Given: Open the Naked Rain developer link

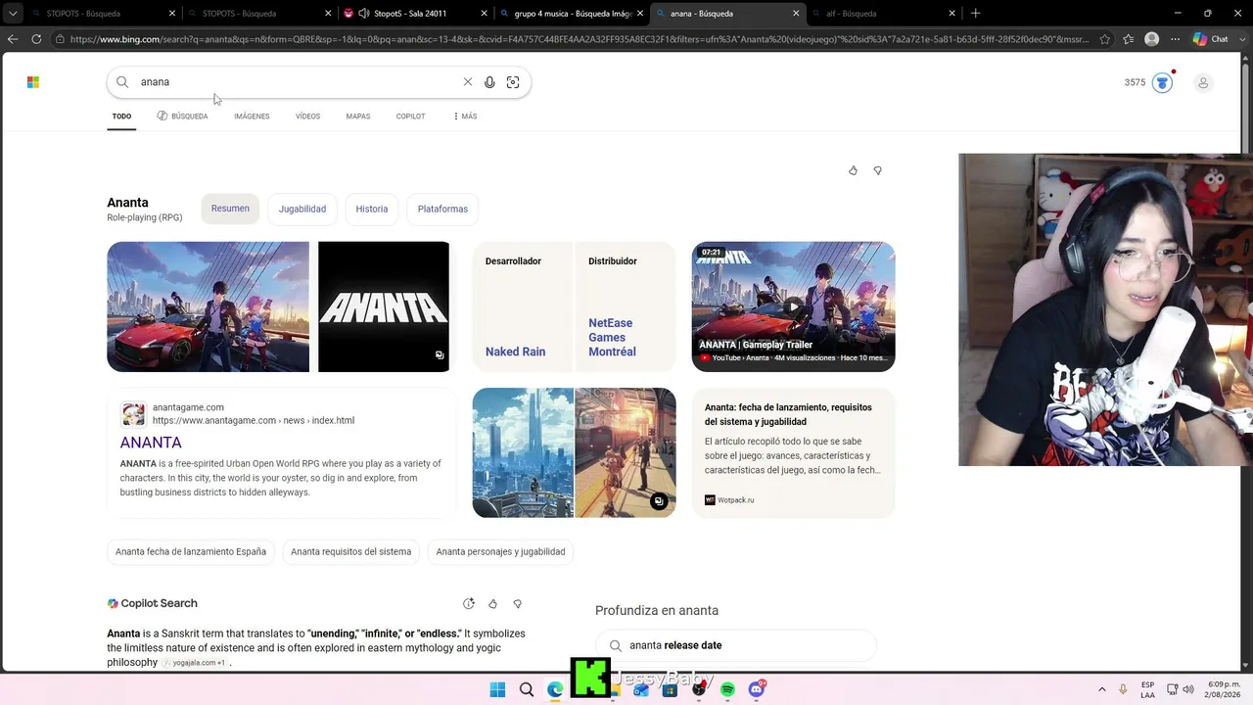Looking at the screenshot, I should (516, 352).
